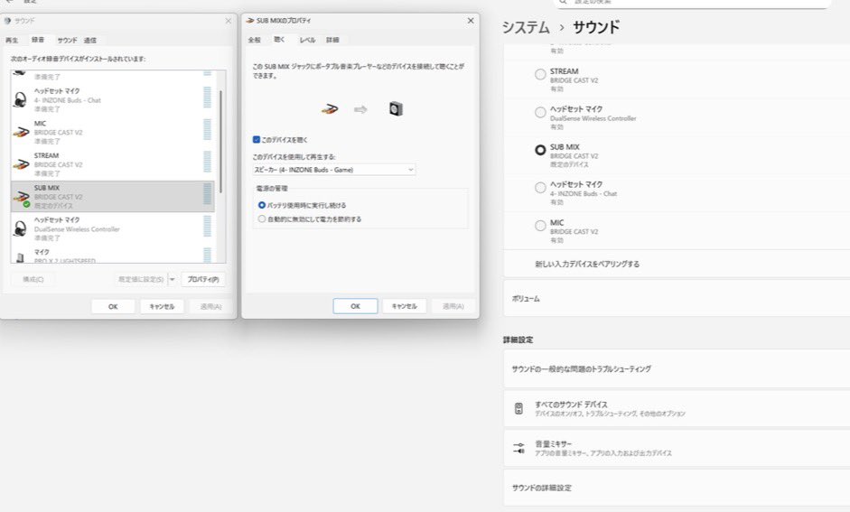
Task: Open '音量ミキサー' row in Settings
Action: pyautogui.click(x=677, y=448)
